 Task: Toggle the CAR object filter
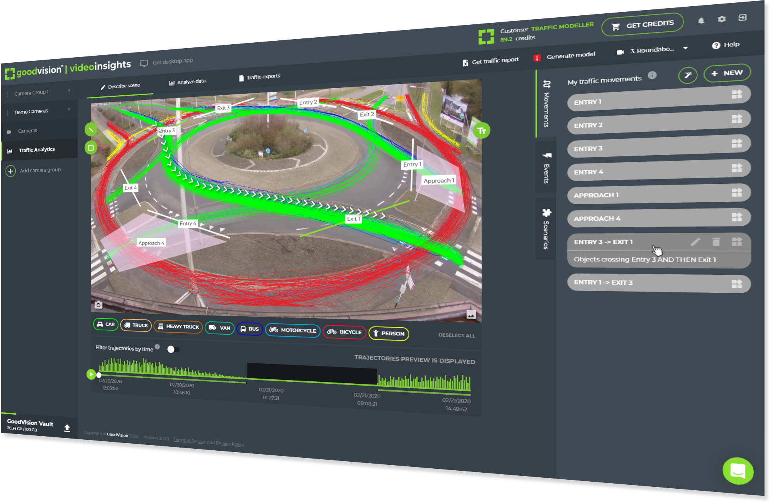pos(106,325)
